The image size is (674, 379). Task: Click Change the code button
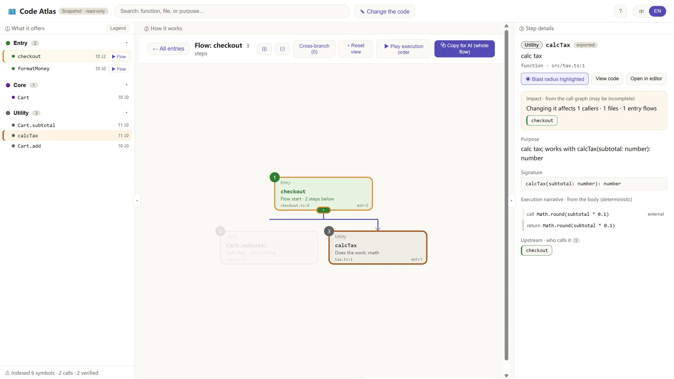(x=384, y=11)
